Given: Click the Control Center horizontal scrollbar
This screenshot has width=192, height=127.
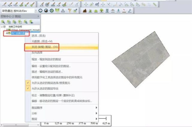Looking at the screenshot, I should click(20, 125).
